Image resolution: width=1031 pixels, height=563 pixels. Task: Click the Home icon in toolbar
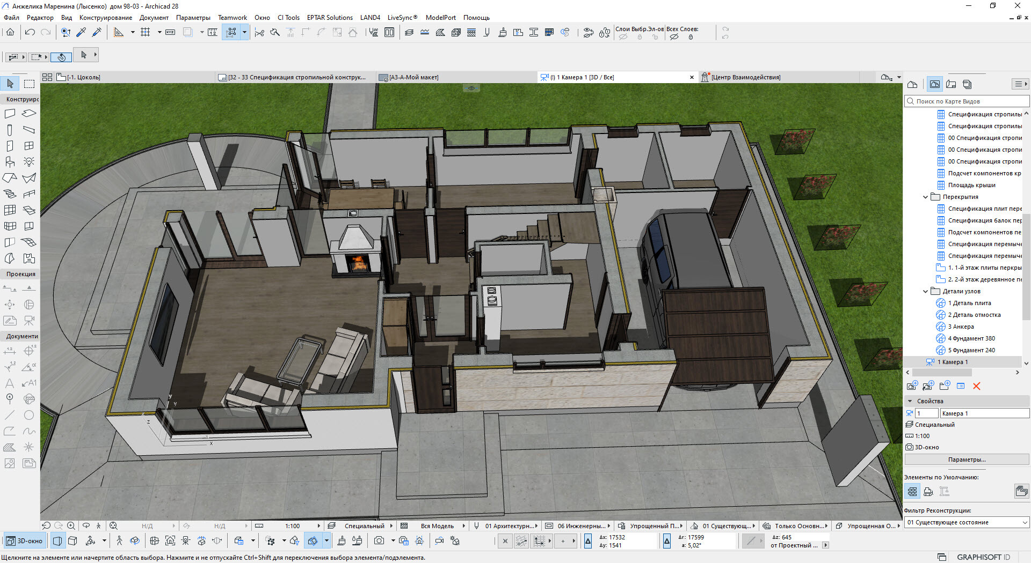pos(10,33)
